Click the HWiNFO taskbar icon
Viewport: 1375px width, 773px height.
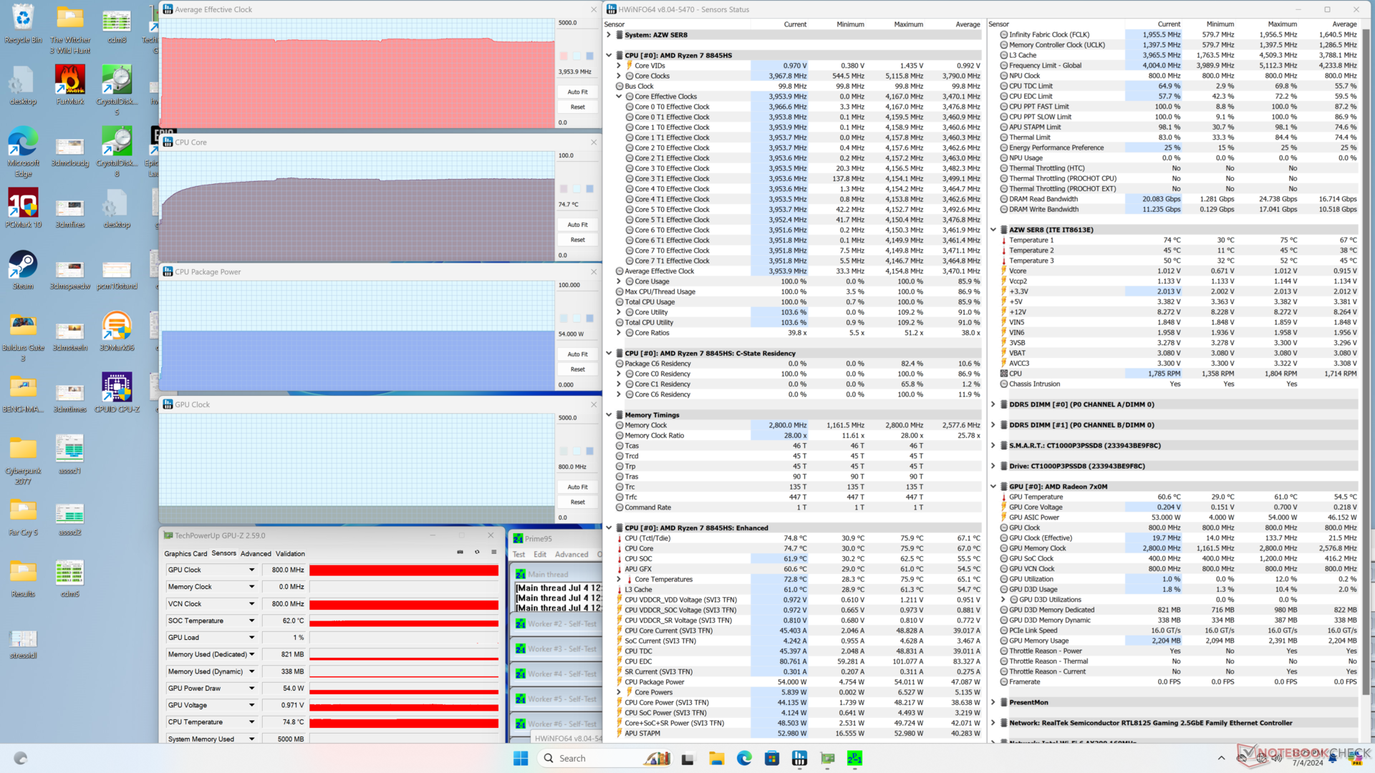click(799, 758)
